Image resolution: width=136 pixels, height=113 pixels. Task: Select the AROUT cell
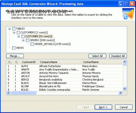29,76
